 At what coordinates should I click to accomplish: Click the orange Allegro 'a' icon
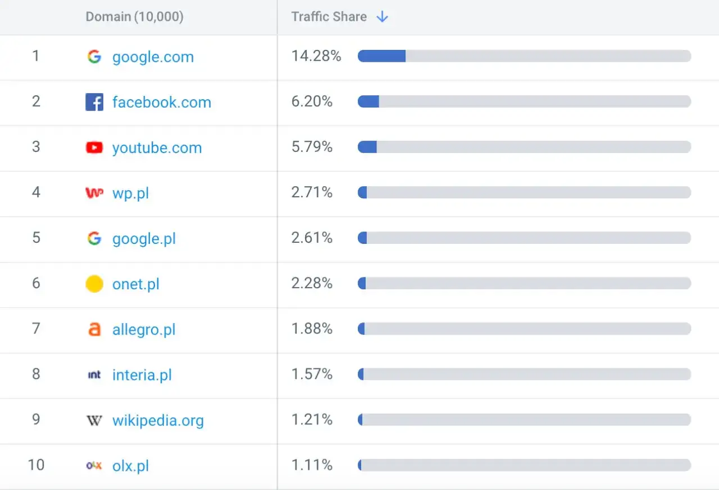(x=94, y=329)
